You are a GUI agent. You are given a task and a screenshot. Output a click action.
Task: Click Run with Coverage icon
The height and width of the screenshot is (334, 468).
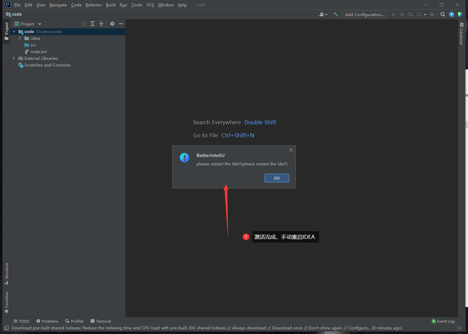point(411,14)
